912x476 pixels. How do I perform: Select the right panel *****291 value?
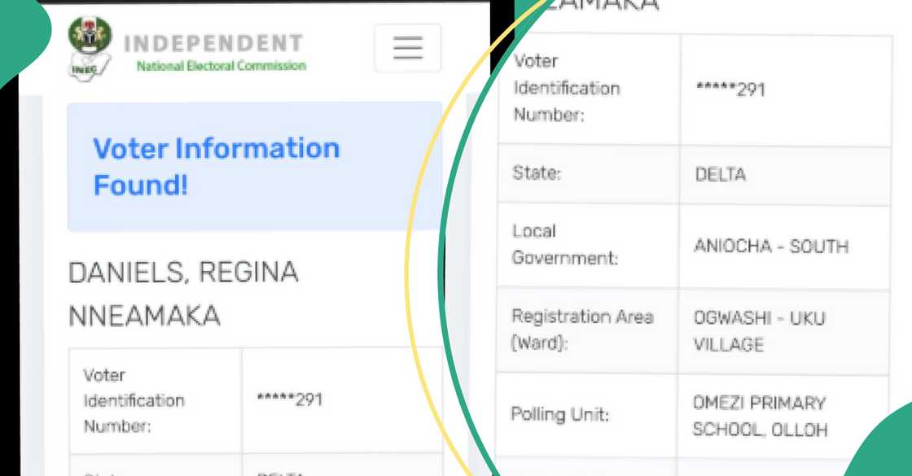click(x=730, y=89)
